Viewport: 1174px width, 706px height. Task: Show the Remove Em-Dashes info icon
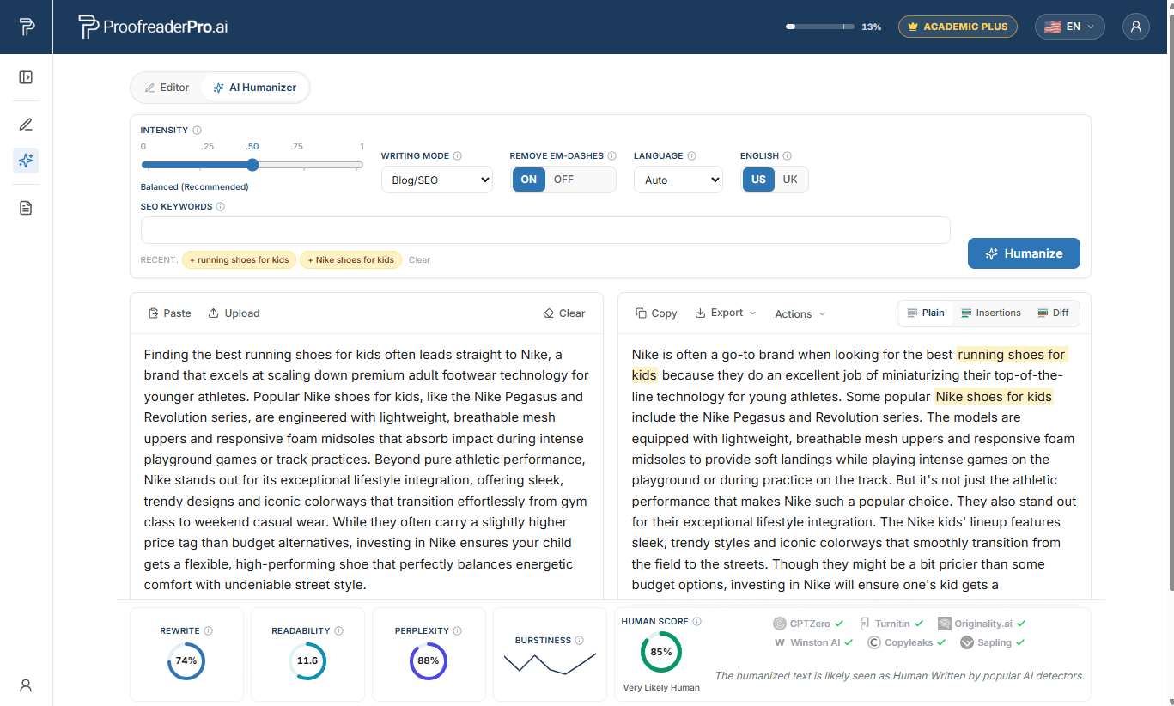[x=612, y=156]
